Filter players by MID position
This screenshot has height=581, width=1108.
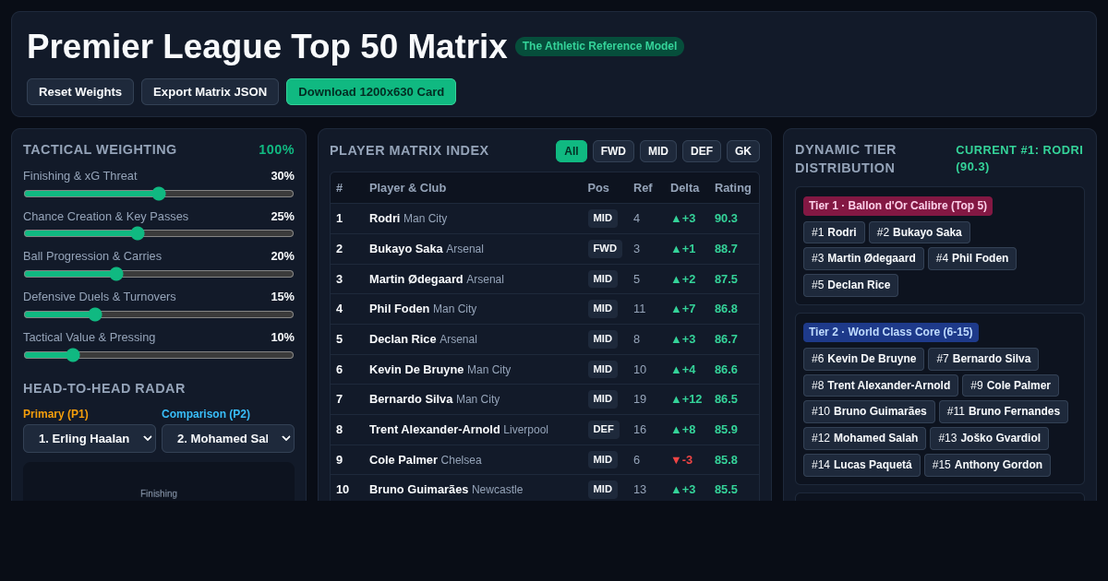[658, 151]
